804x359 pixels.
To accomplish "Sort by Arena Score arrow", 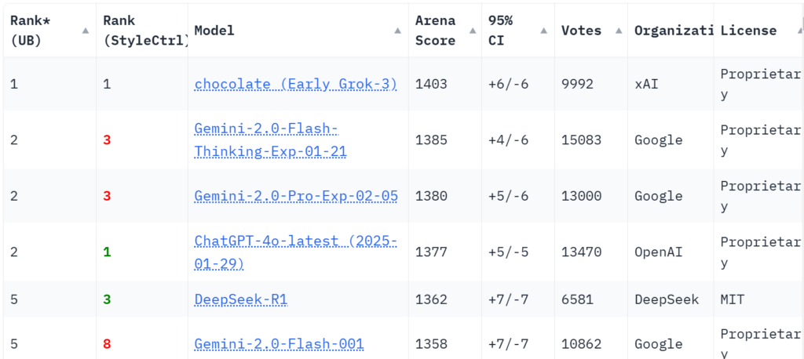I will pos(473,31).
